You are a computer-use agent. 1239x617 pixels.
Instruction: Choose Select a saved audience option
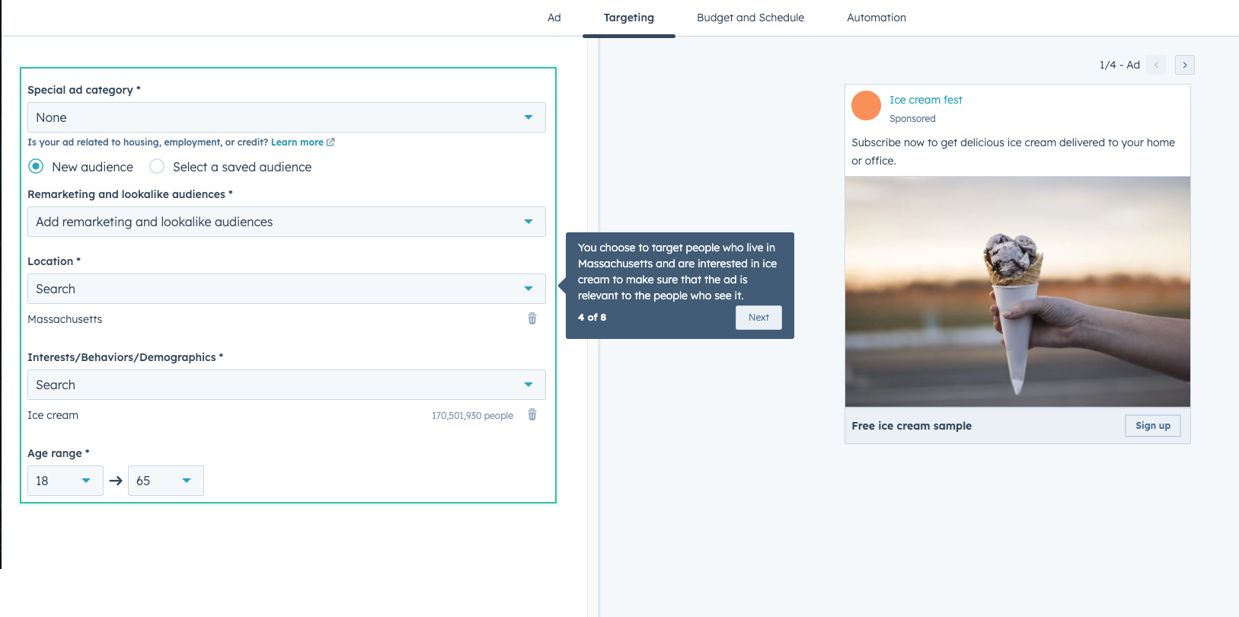click(157, 166)
